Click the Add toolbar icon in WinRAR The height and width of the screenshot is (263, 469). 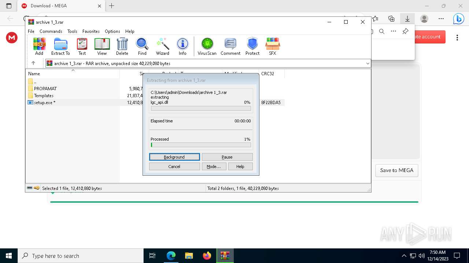click(39, 46)
